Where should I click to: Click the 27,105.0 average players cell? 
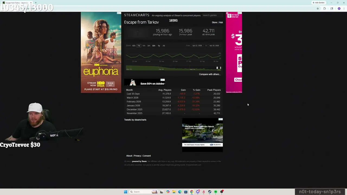click(x=166, y=113)
